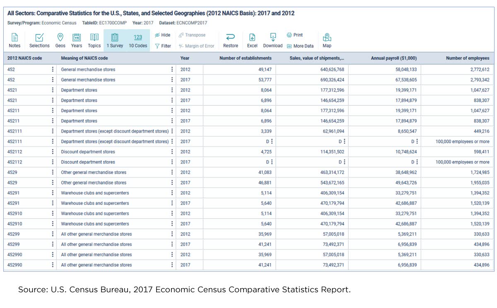Open options menu for code 45211 in 2017 row
The image size is (497, 308).
click(53, 121)
